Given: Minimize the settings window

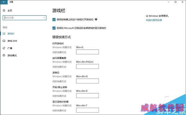Looking at the screenshot, I should (169, 2).
